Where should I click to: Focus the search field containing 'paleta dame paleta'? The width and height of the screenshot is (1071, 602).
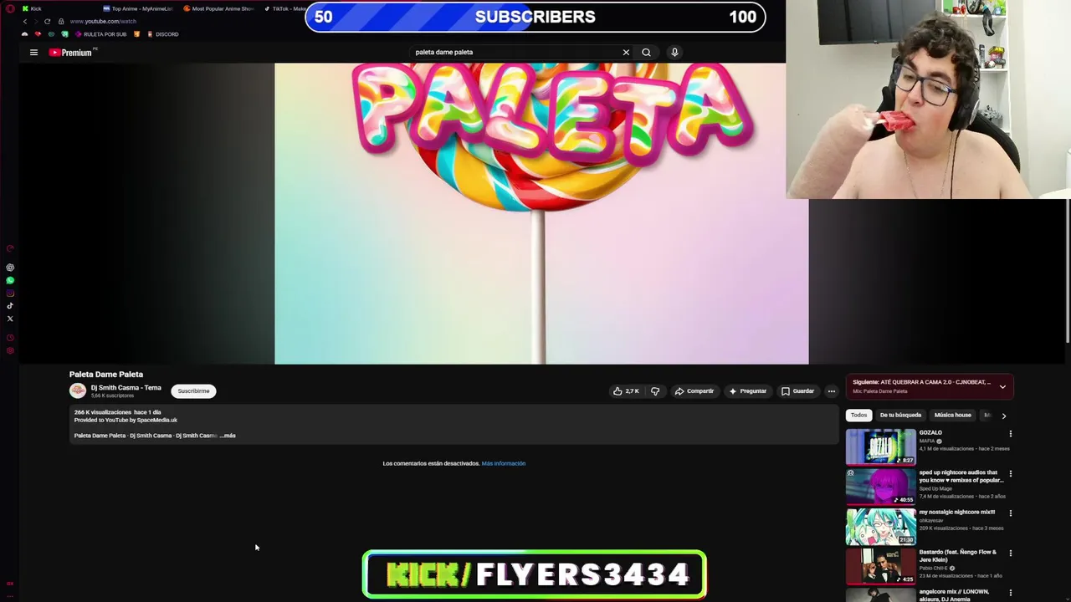[x=515, y=52]
